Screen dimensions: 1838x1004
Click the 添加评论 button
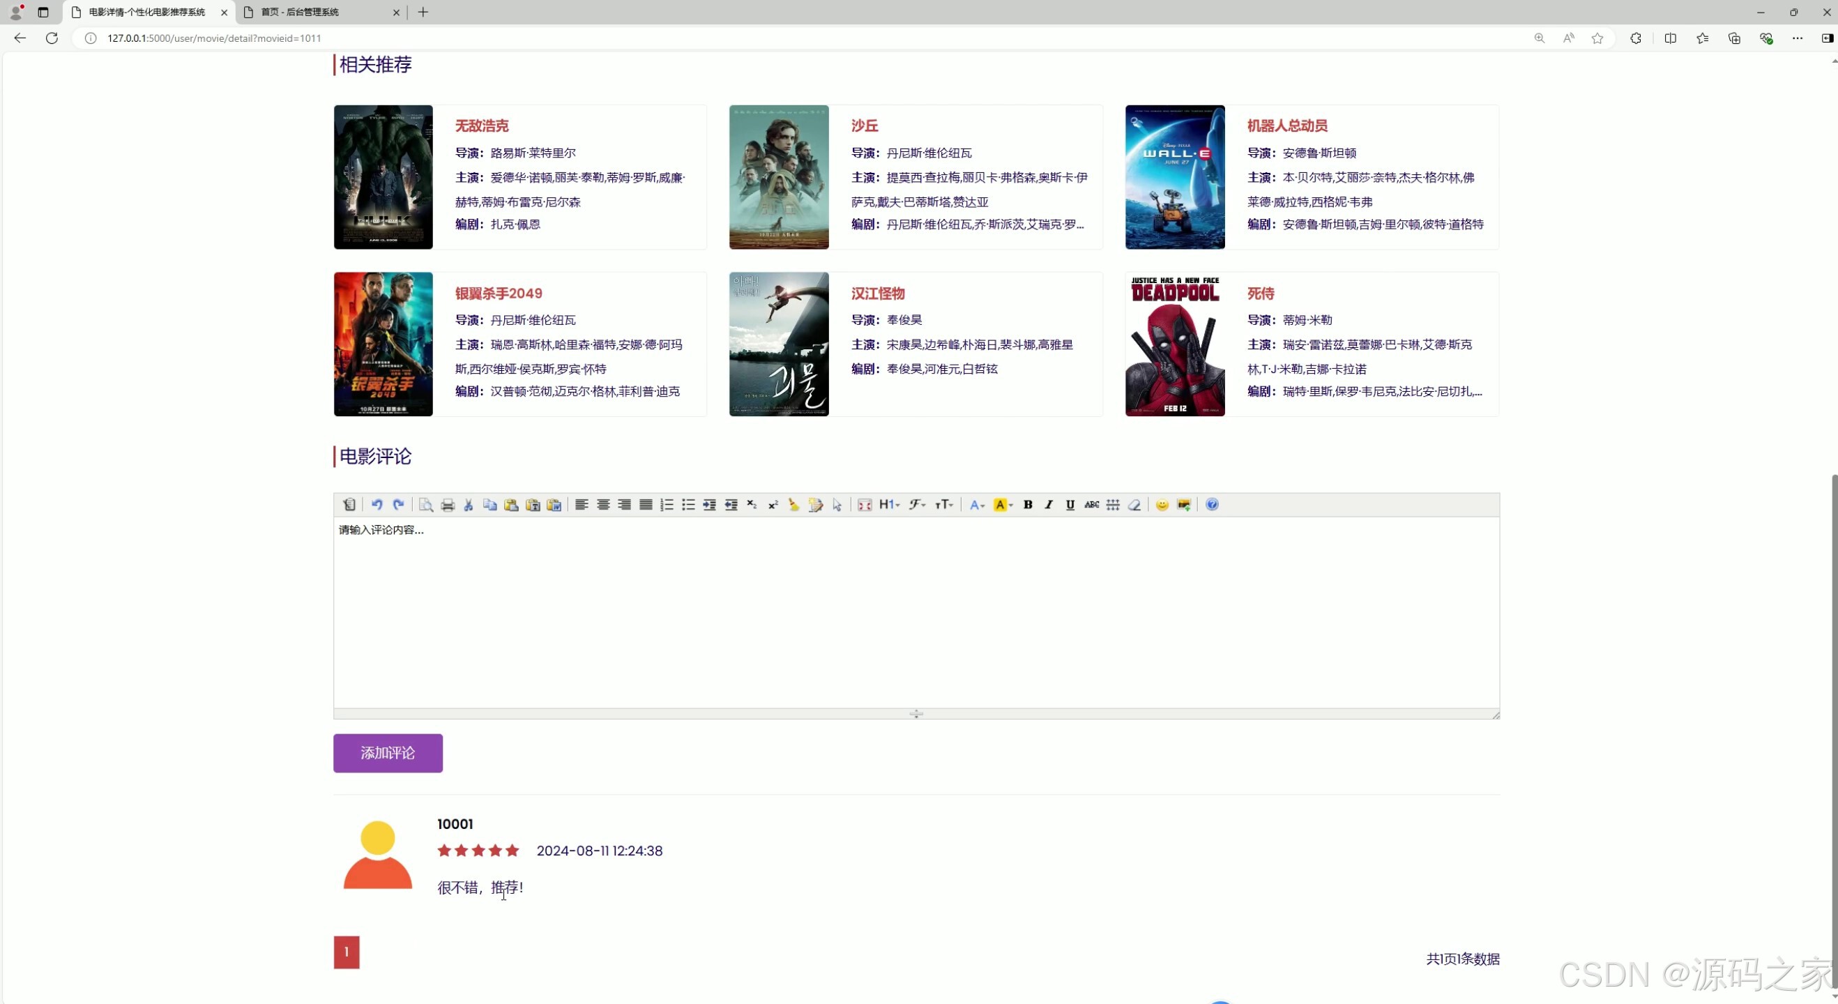click(388, 753)
